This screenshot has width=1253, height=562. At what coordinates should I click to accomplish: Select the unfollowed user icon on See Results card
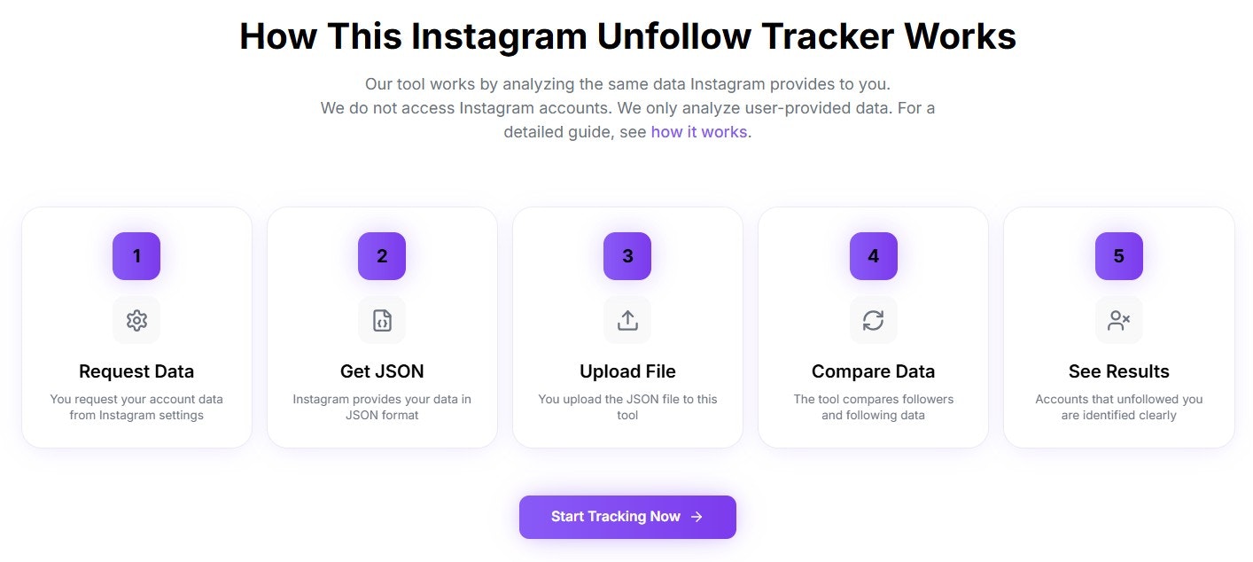click(x=1118, y=320)
